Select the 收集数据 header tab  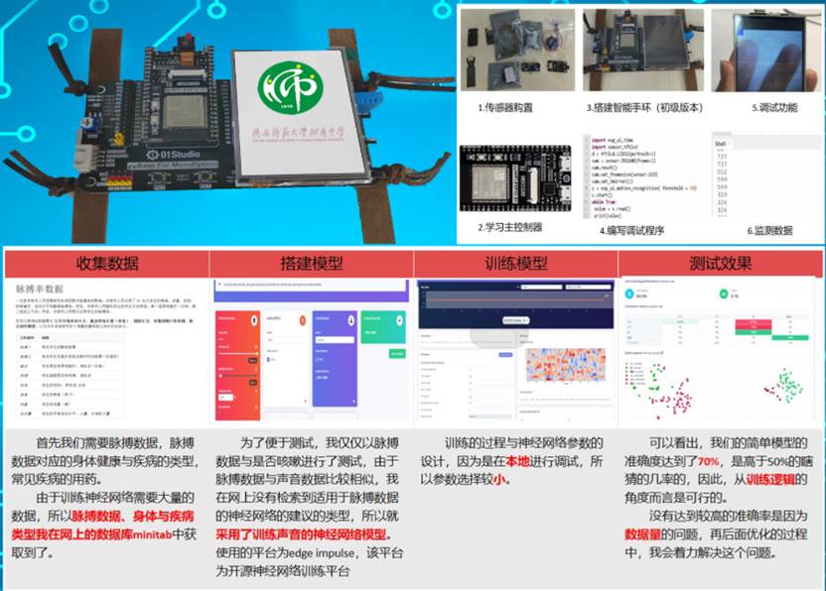click(107, 264)
